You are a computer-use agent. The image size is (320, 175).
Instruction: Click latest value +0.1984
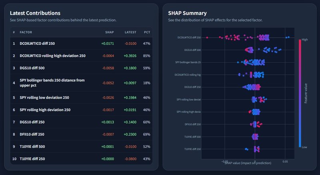click(130, 97)
